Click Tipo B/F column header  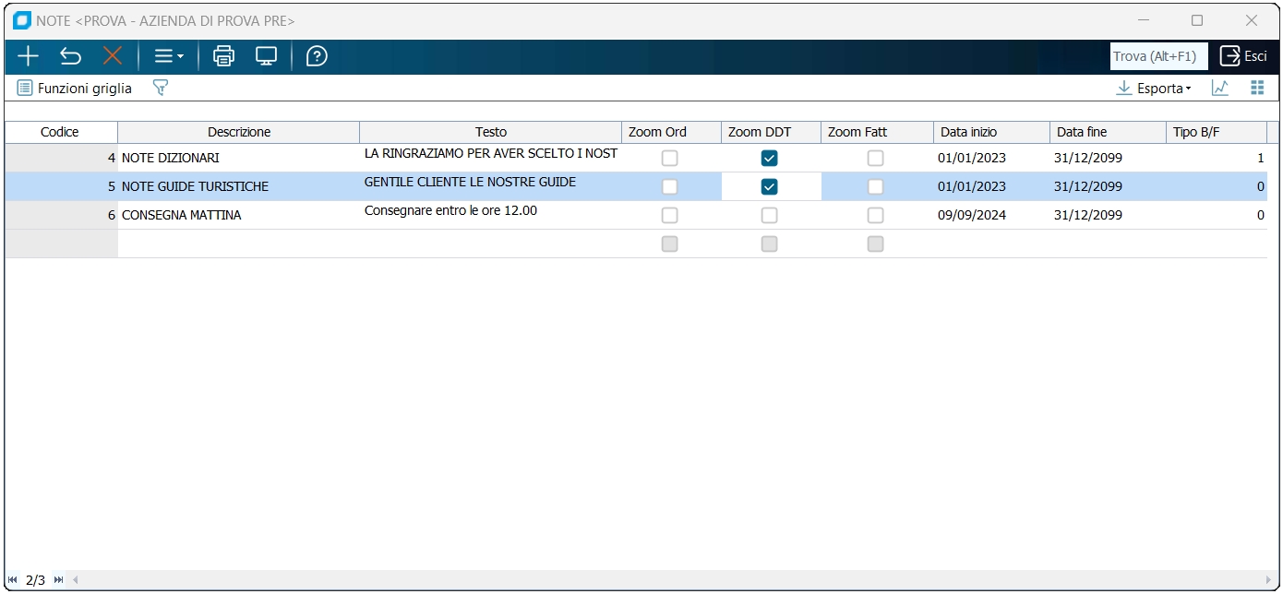click(x=1217, y=132)
